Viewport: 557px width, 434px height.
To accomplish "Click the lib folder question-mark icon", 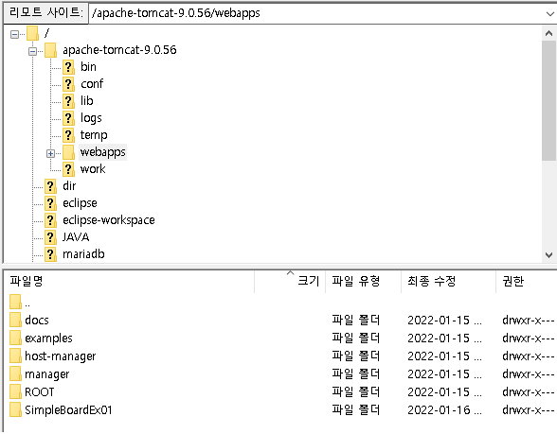I will 68,101.
